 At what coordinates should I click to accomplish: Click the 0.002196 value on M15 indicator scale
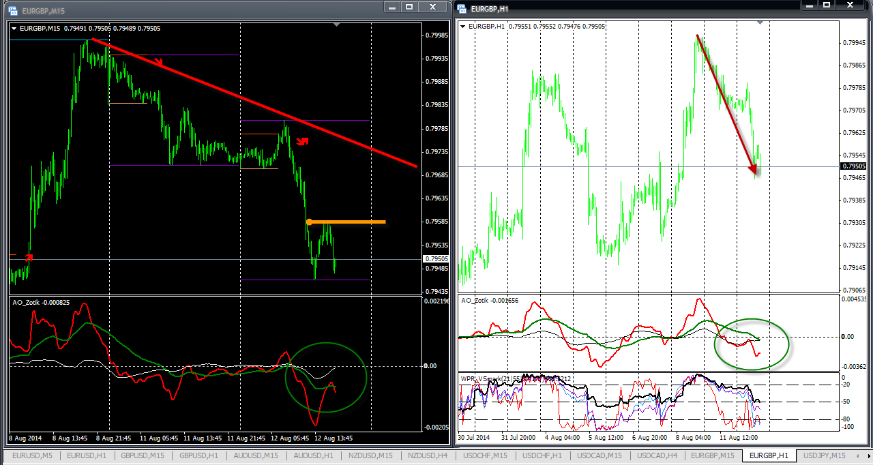pos(436,301)
